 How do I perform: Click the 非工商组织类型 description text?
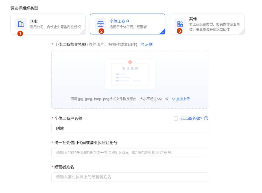tap(214, 27)
